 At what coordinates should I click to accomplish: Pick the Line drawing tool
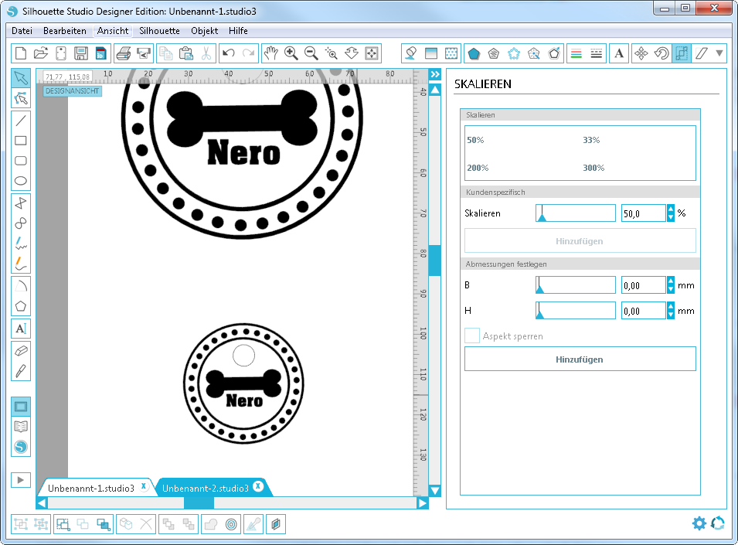point(21,120)
